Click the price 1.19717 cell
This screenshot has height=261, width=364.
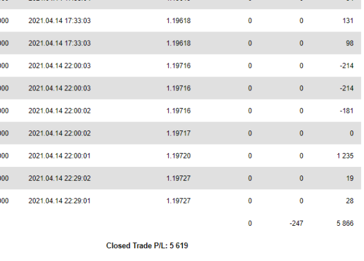(x=178, y=134)
